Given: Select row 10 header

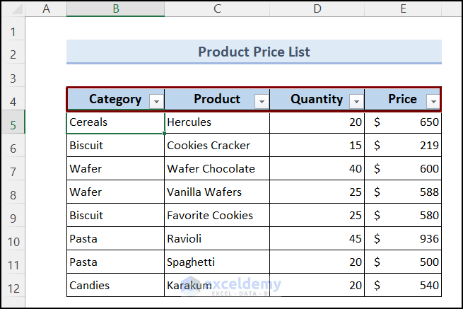Looking at the screenshot, I should [13, 241].
